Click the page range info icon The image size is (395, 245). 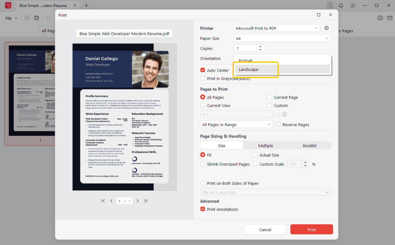click(284, 114)
